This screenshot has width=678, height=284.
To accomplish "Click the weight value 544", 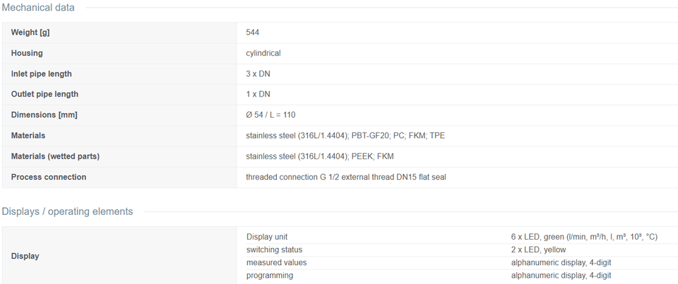I will [253, 32].
